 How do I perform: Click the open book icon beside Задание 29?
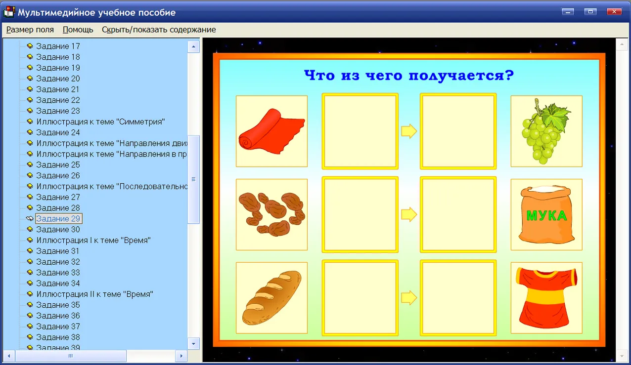click(30, 218)
